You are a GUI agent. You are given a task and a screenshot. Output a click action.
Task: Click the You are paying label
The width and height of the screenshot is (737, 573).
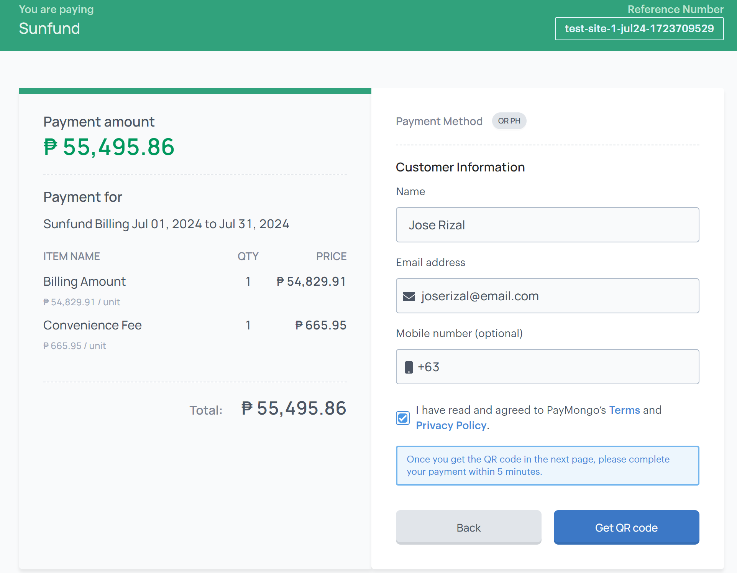(56, 10)
